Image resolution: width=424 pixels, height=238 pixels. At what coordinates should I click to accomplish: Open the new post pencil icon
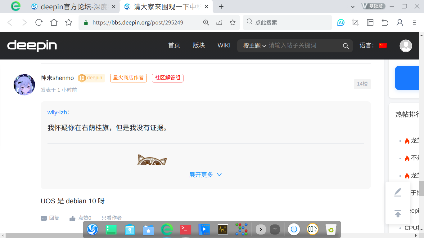pos(398,192)
